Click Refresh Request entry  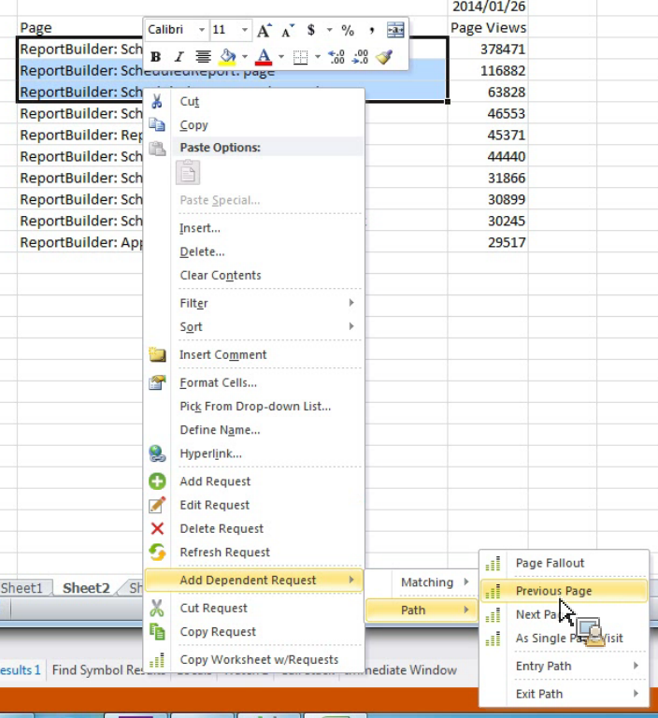[254, 553]
